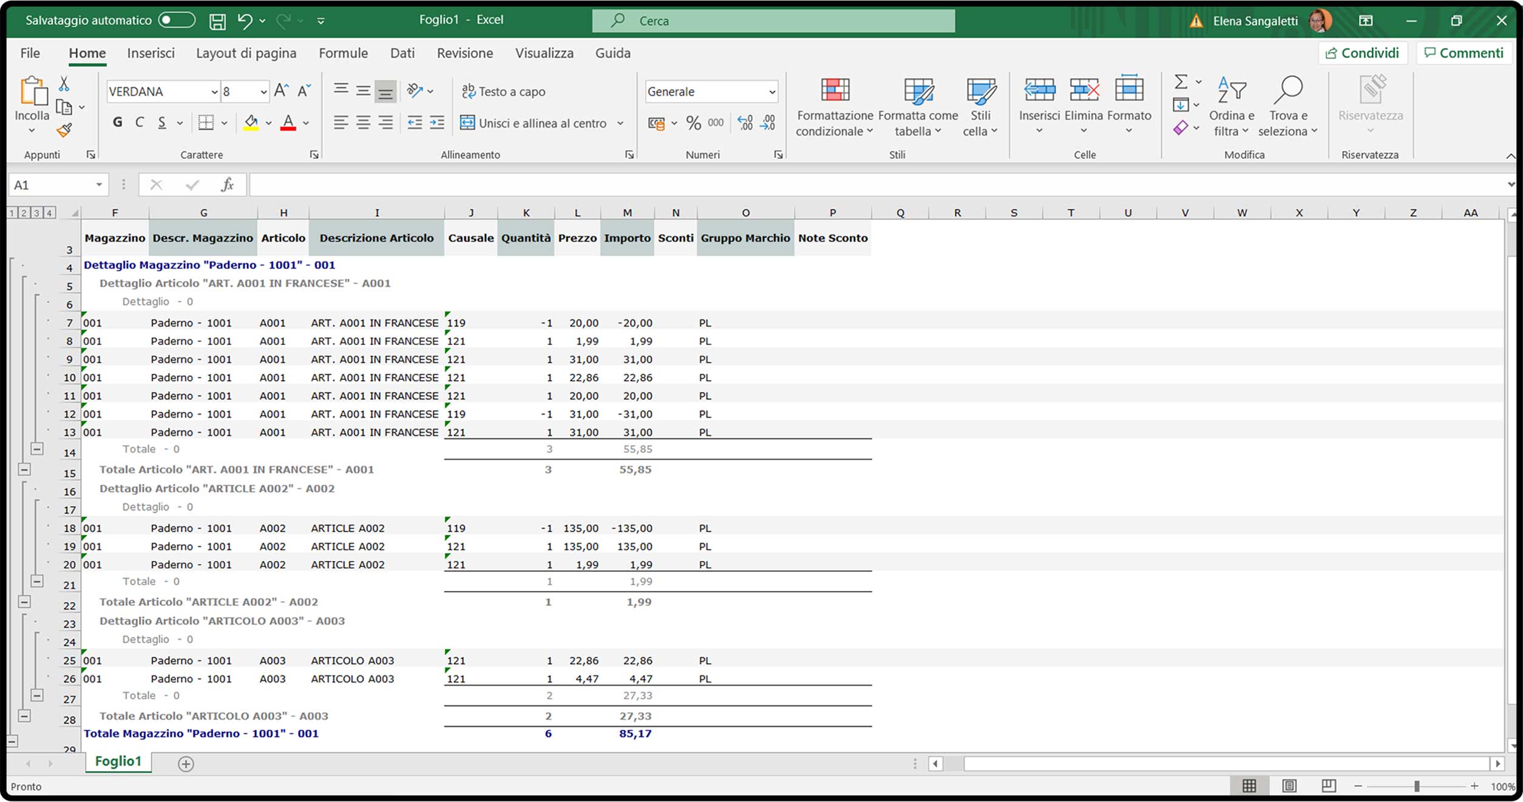
Task: Collapse outline group at row 22
Action: pyautogui.click(x=24, y=602)
